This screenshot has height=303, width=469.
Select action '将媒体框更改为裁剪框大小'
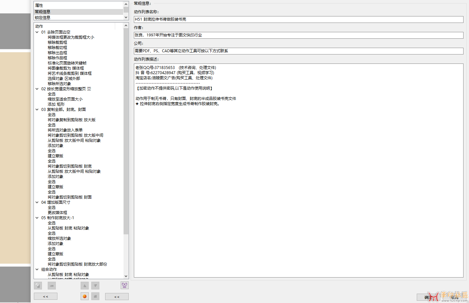(71, 37)
